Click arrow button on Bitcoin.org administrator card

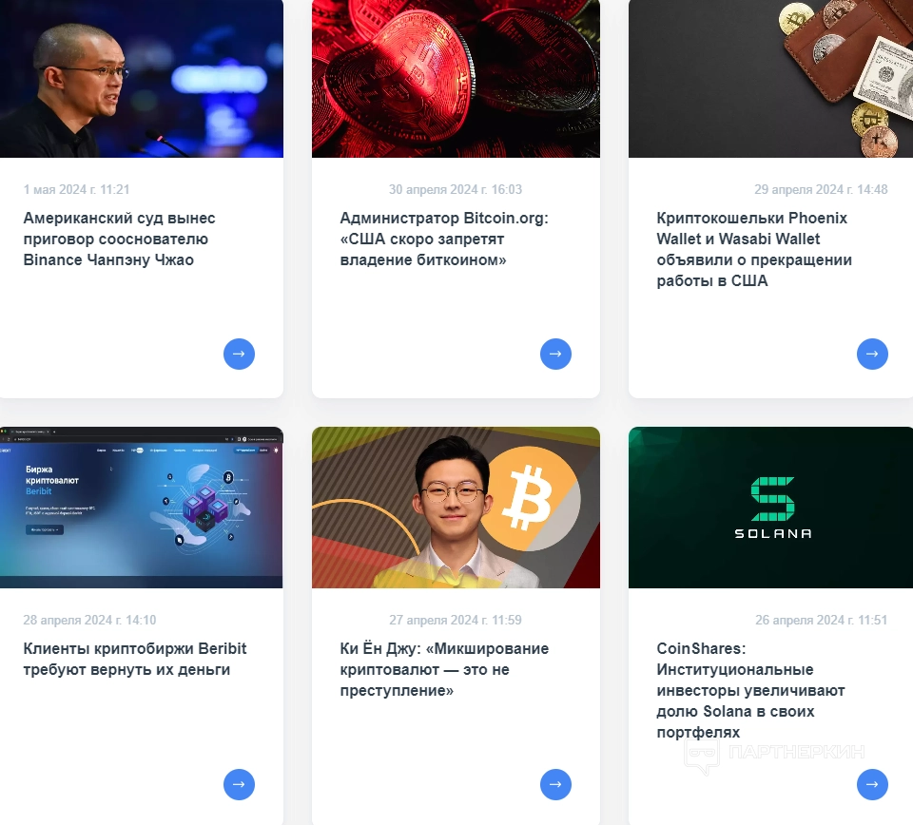[555, 354]
